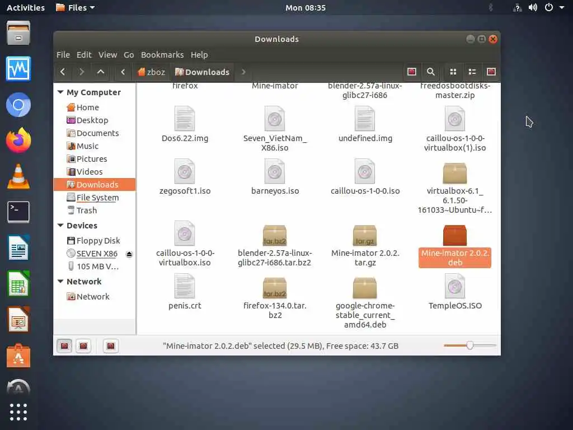This screenshot has width=573, height=430.
Task: Toggle location entry button left of search
Action: [x=412, y=72]
